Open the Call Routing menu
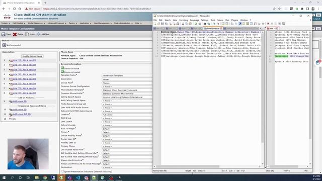This screenshot has width=322, height=181. click(x=19, y=23)
